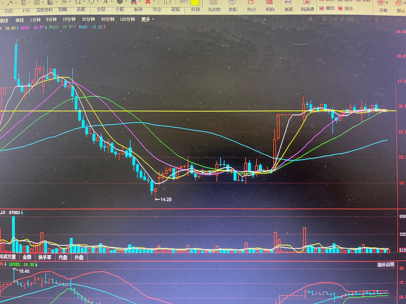
Task: Click the red X delete drawings tool
Action: [147, 2]
